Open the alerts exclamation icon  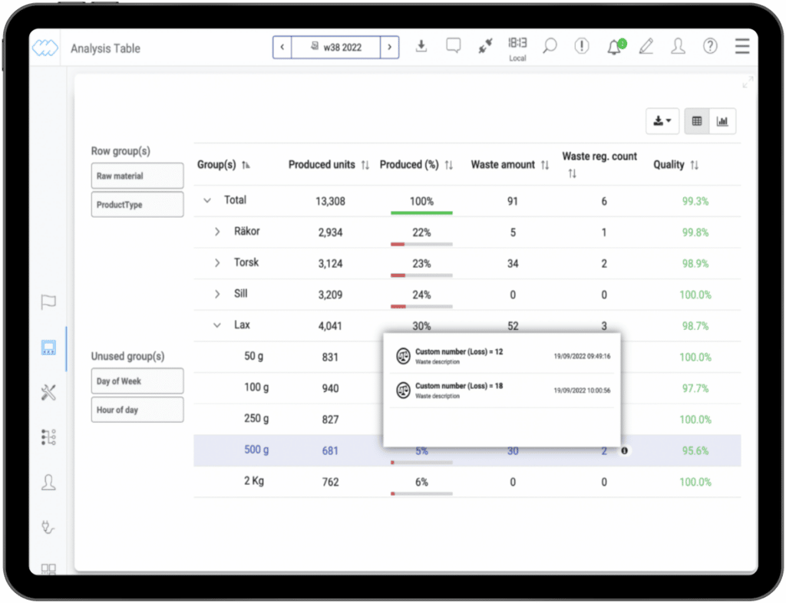pyautogui.click(x=582, y=46)
